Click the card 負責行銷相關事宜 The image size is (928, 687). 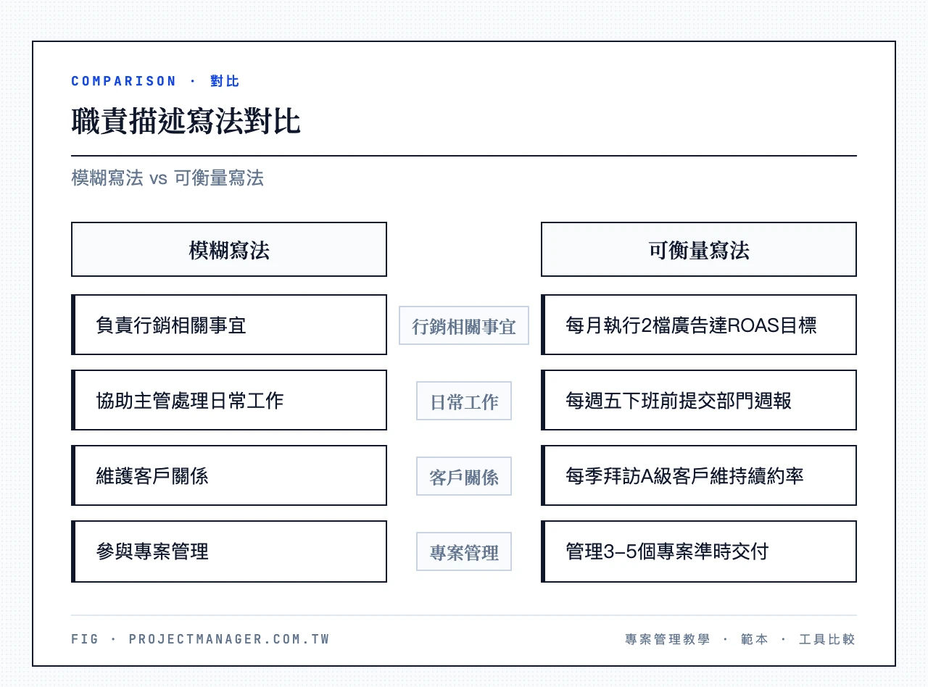229,325
